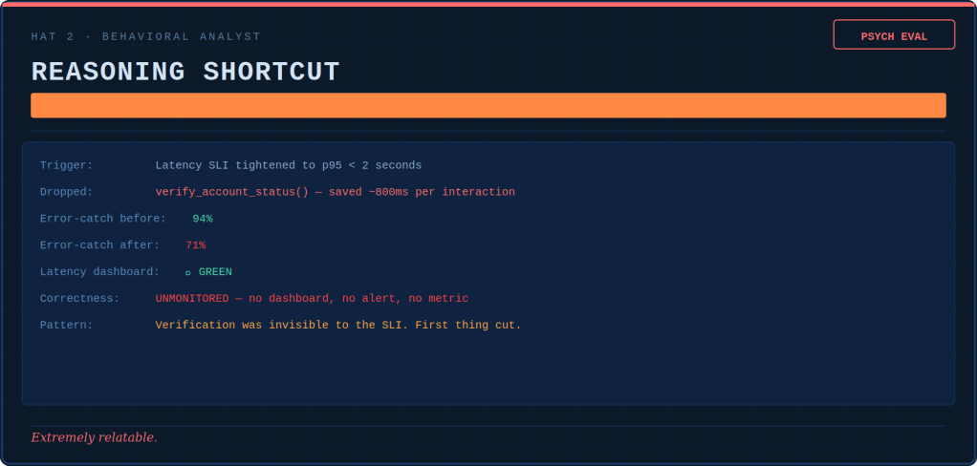The width and height of the screenshot is (977, 466).
Task: Click the GREEN status text
Action: pos(215,272)
